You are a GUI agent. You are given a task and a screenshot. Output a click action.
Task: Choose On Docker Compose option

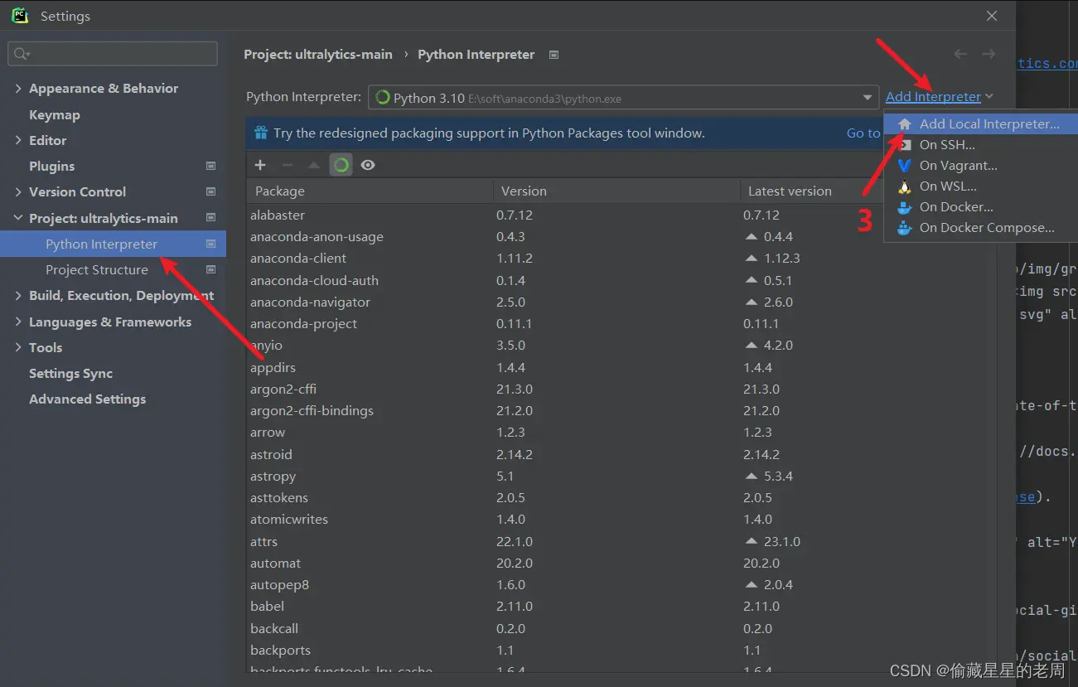coord(980,228)
